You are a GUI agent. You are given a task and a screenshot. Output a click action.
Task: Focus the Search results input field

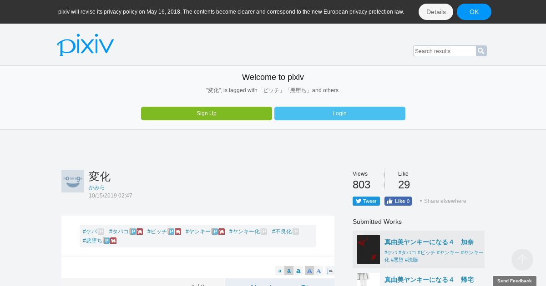point(445,51)
